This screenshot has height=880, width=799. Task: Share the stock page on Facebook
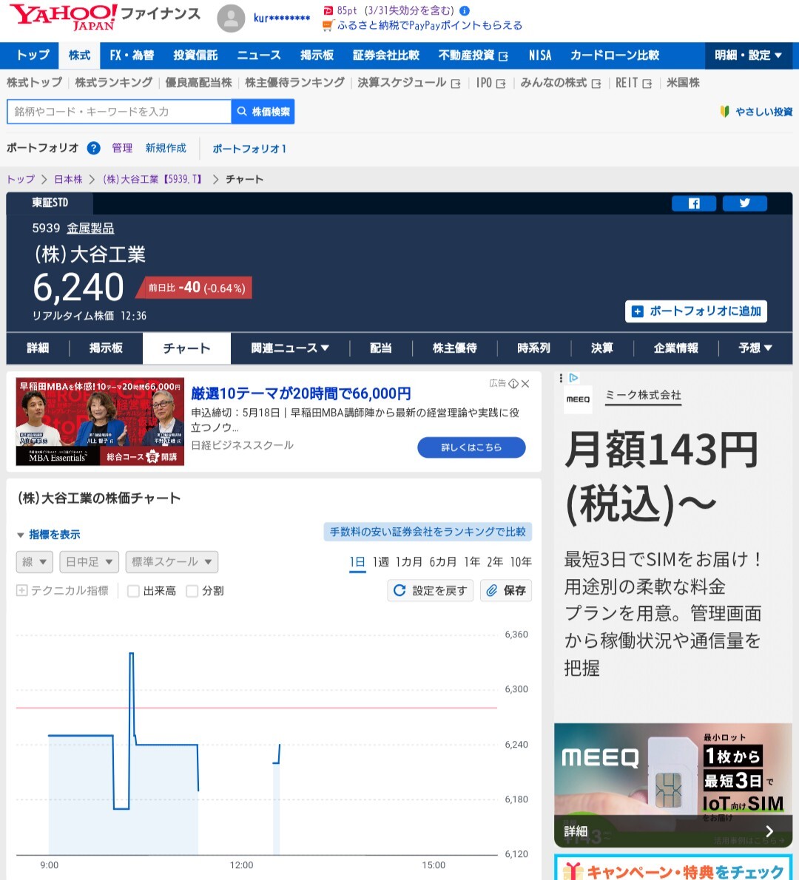[x=694, y=203]
